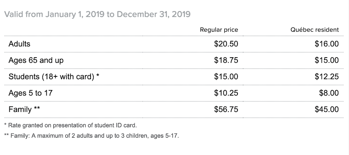Click the Family maximum adults and children footnote
Viewport: 349px width, 155px height.
[x=92, y=136]
